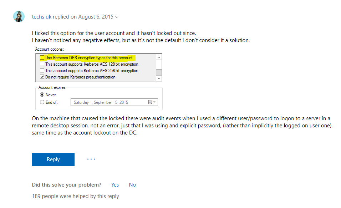Answer No to Did this solve your problem
The image size is (341, 208).
[x=132, y=185]
